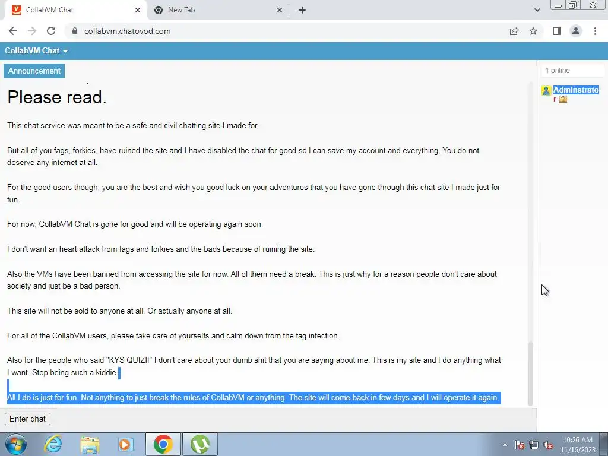608x456 pixels.
Task: Open the Windows Start menu
Action: pos(16,444)
